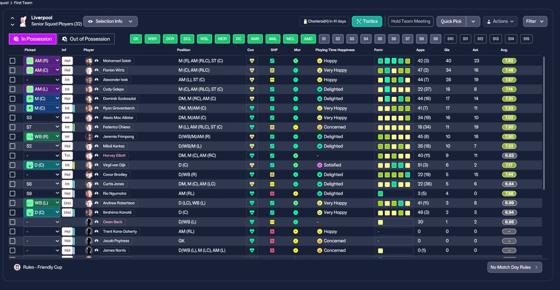Screen dimensions: 560x290
Task: Tick the checkbox for Alexander Isak
Action: [x=12, y=80]
